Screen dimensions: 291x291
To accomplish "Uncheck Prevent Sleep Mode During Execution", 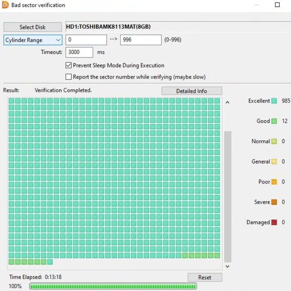I will pyautogui.click(x=69, y=65).
